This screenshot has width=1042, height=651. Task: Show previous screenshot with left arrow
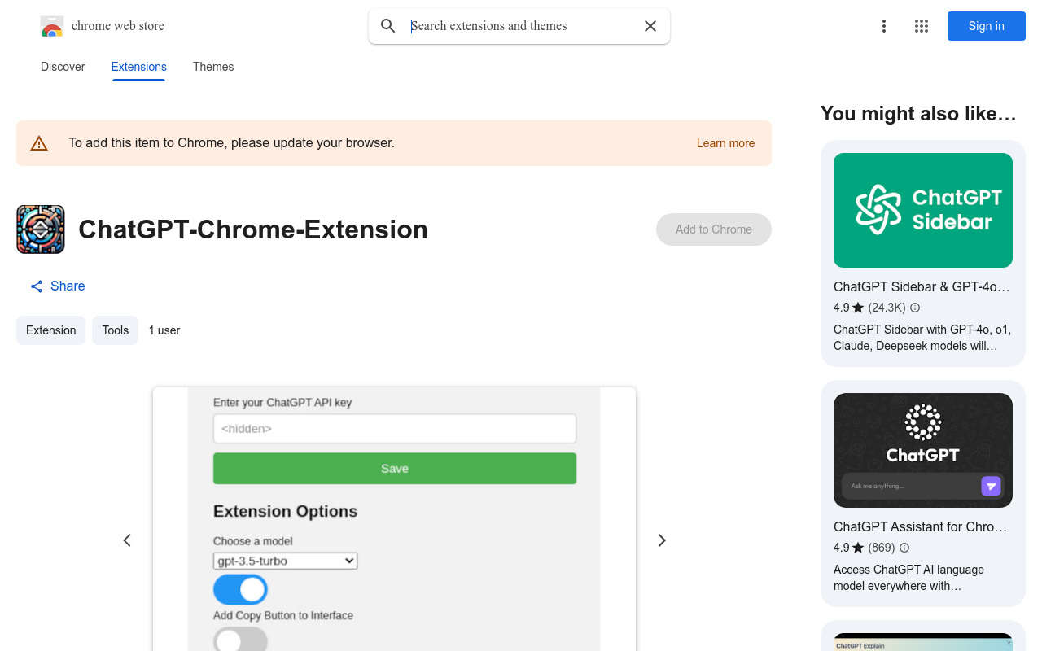tap(127, 540)
